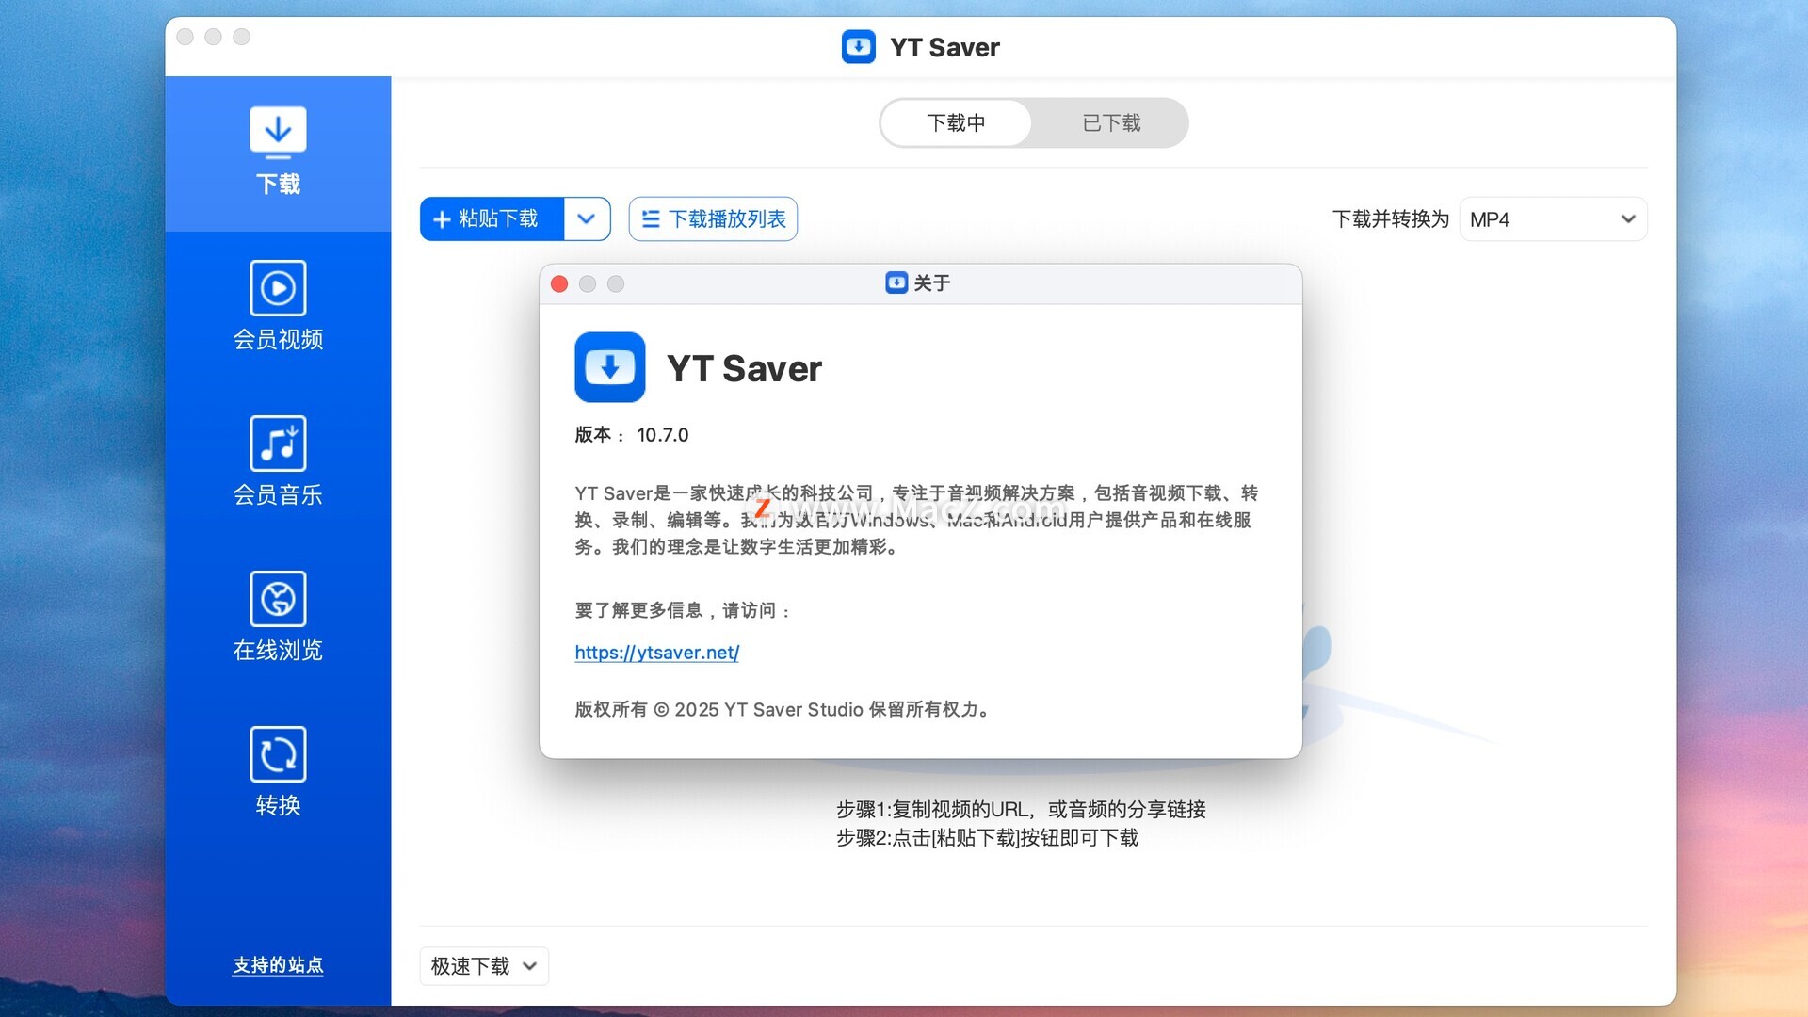Open the MP4 output format dropdown
The width and height of the screenshot is (1808, 1017).
coord(1553,219)
